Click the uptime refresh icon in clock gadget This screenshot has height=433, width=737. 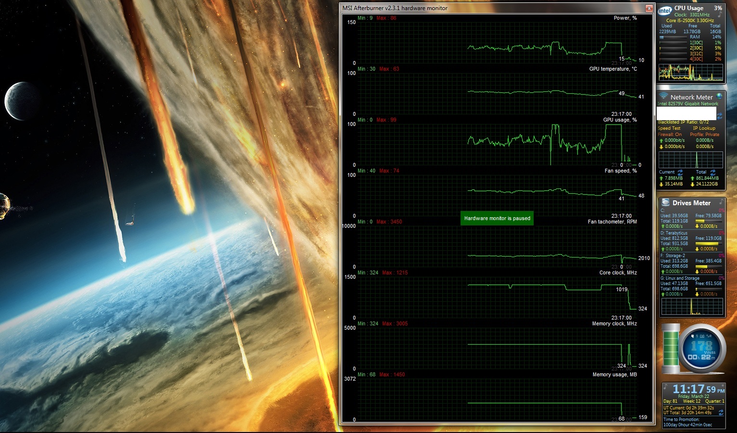coord(721,412)
